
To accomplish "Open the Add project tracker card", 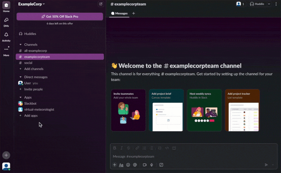I will pos(242,110).
